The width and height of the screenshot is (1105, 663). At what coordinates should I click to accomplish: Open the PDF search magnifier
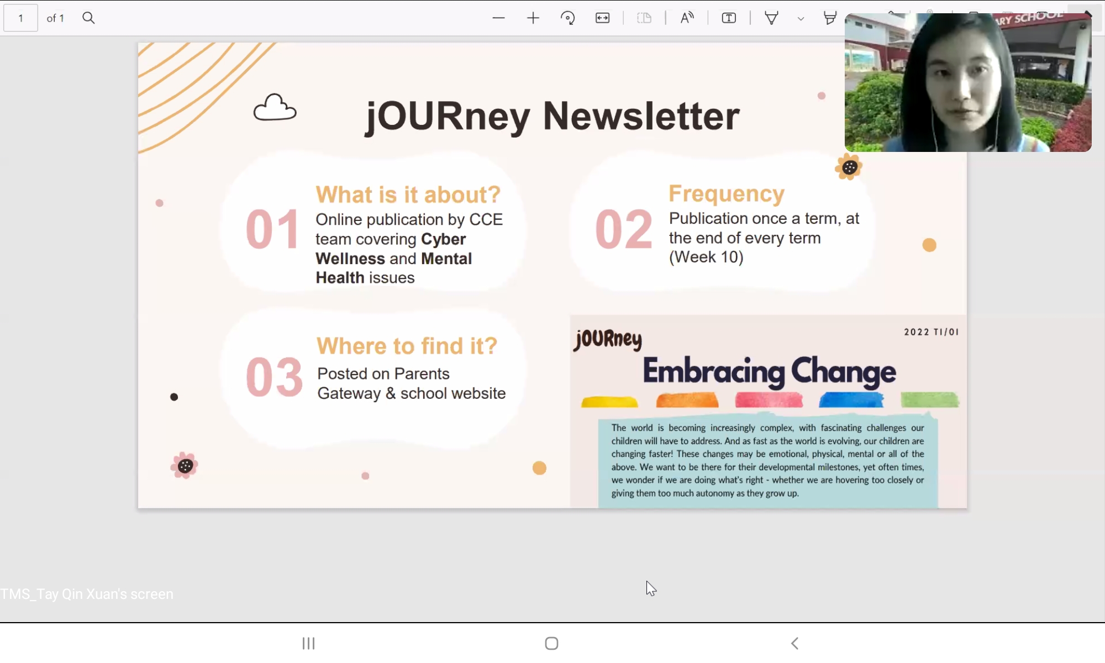(x=88, y=18)
